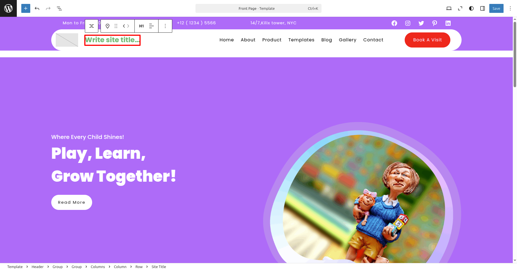The height and width of the screenshot is (270, 517).
Task: Select the phone number +12 (1234) 5566
Action: (x=196, y=23)
